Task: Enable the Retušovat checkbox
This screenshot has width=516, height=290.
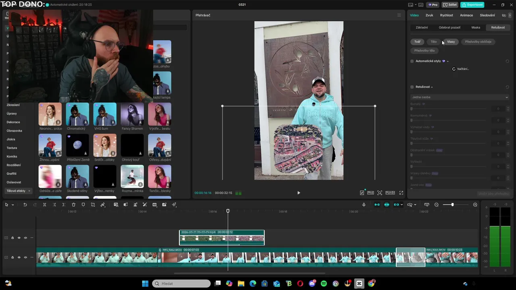Action: [x=412, y=87]
